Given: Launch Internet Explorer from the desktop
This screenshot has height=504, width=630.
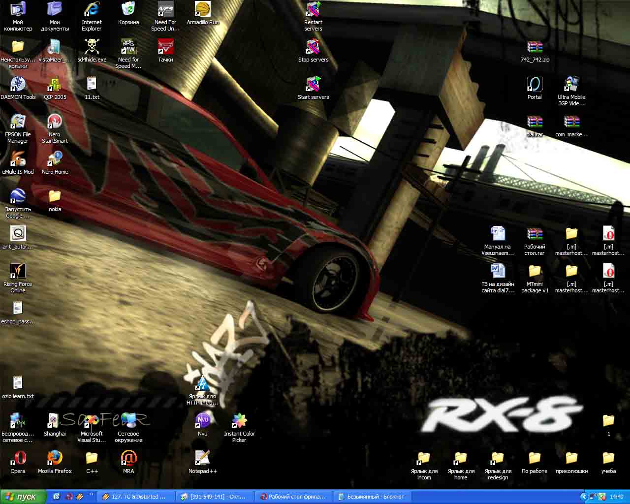Looking at the screenshot, I should tap(92, 16).
